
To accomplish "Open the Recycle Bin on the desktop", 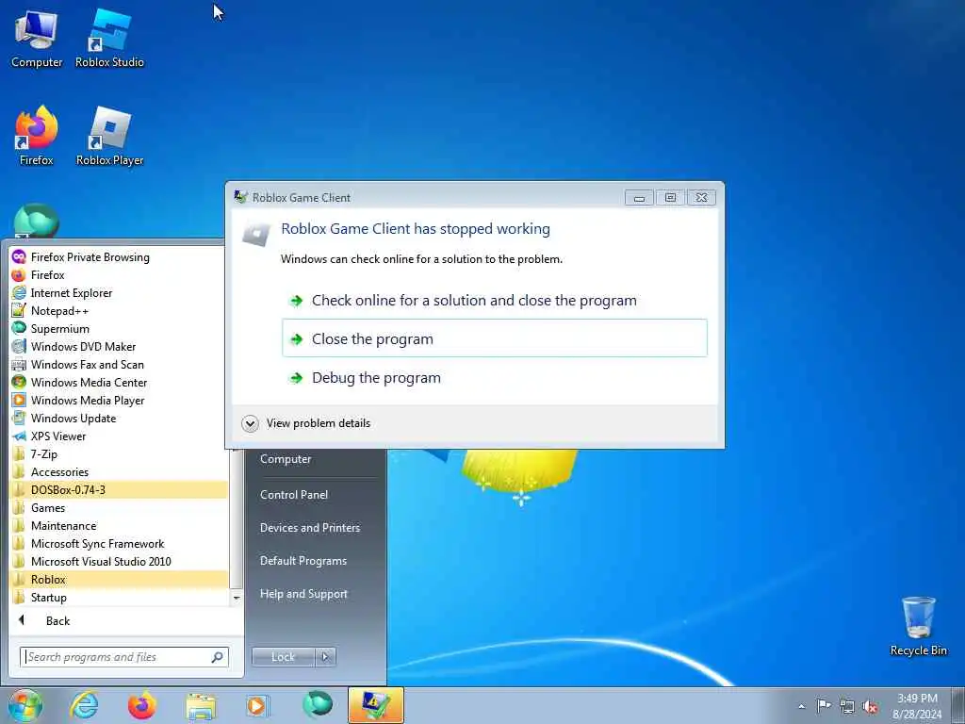I will (918, 626).
